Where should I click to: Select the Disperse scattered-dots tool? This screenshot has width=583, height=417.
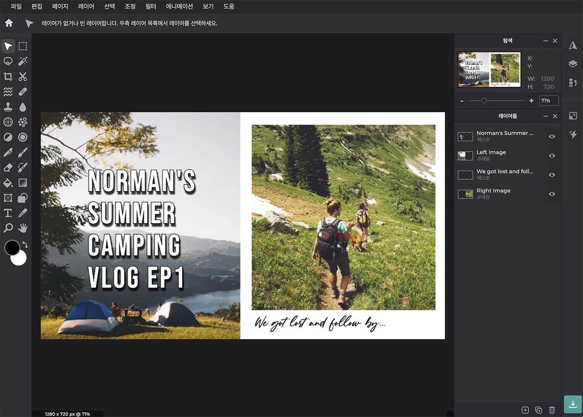point(23,122)
